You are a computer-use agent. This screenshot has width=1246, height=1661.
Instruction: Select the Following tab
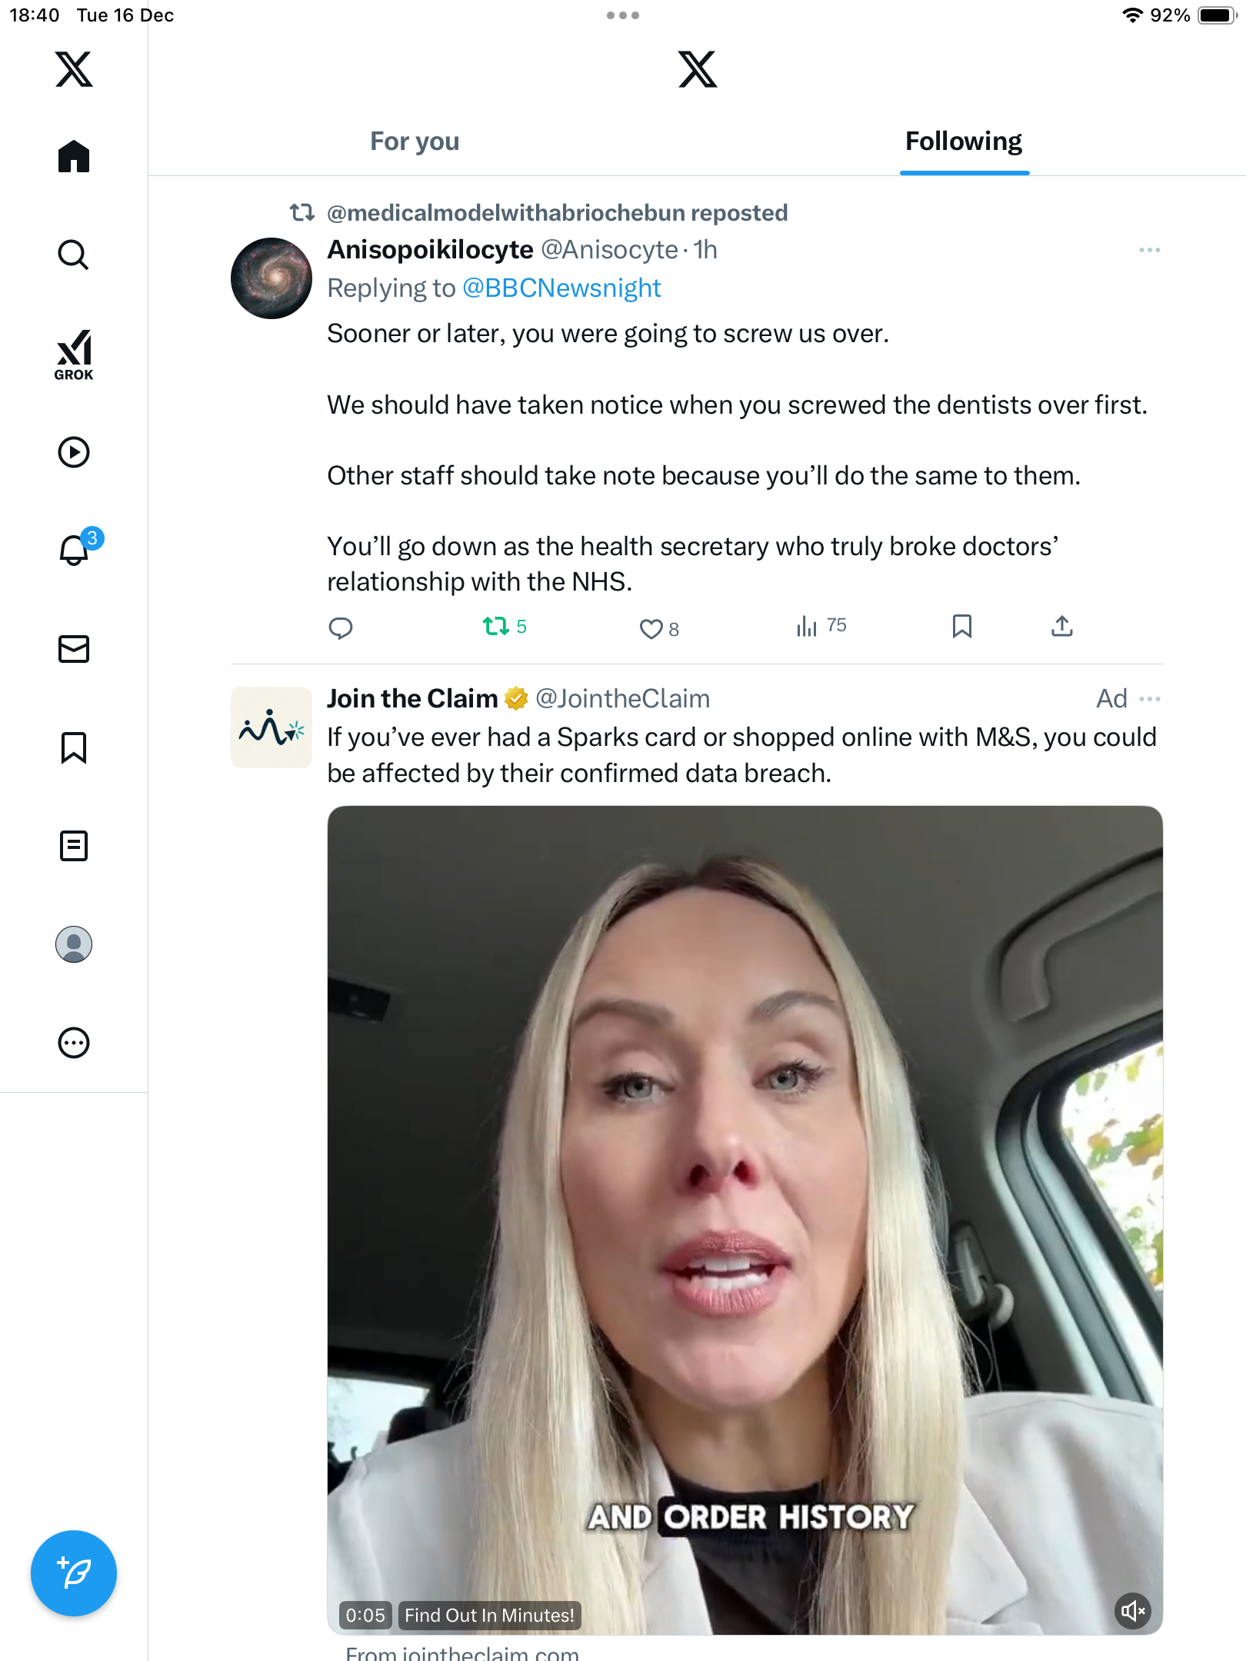click(963, 141)
